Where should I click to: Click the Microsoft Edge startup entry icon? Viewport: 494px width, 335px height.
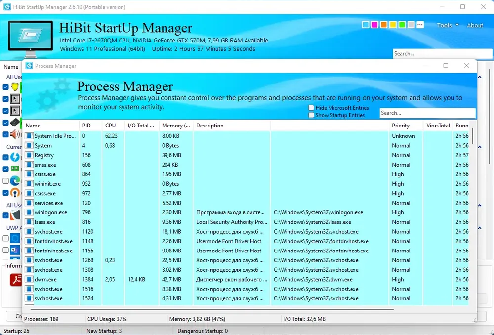(x=15, y=181)
